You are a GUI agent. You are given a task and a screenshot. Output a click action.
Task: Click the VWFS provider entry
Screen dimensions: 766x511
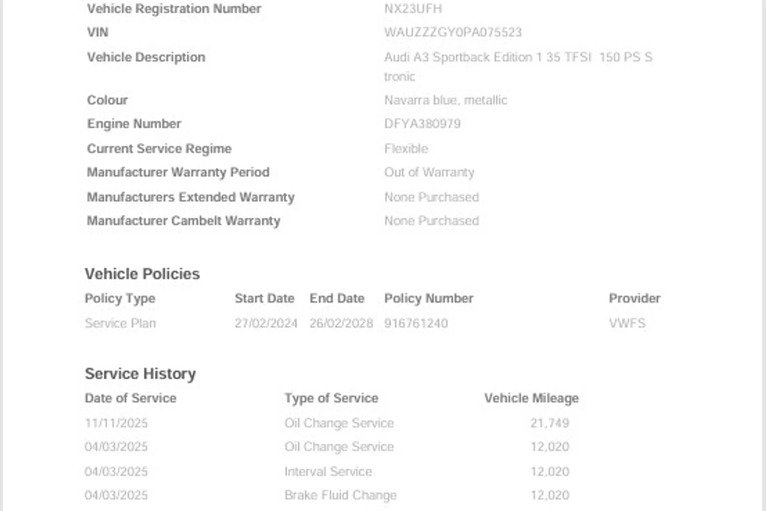point(627,323)
